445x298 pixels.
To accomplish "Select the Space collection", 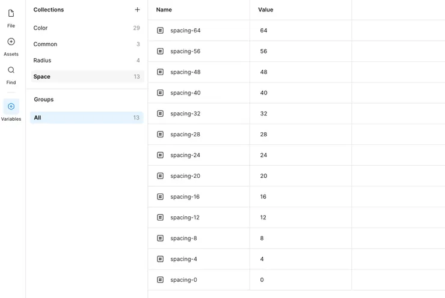I will click(x=42, y=77).
